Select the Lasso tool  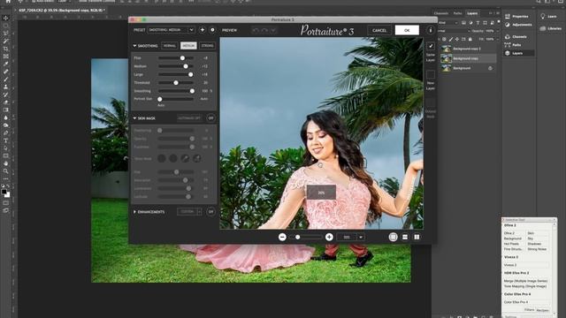click(5, 34)
